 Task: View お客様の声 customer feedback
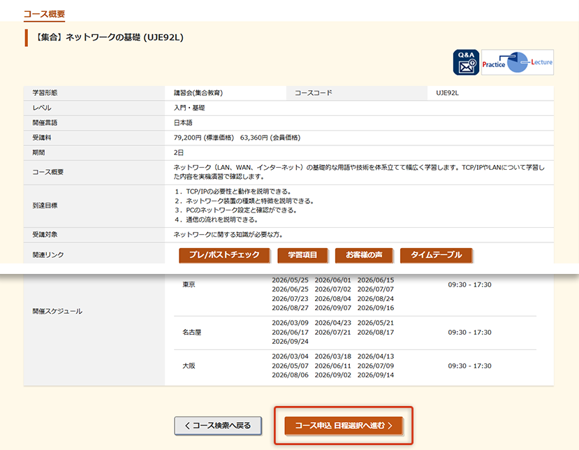point(364,255)
